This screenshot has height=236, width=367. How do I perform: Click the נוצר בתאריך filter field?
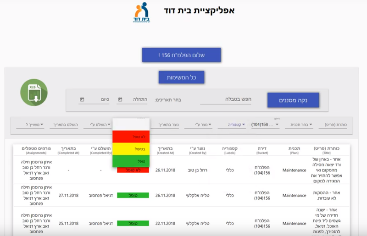point(165,125)
